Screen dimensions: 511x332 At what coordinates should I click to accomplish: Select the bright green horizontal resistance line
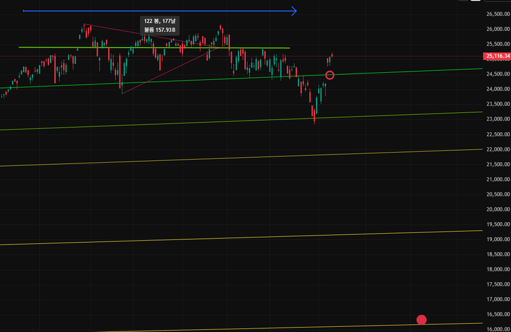coord(153,48)
